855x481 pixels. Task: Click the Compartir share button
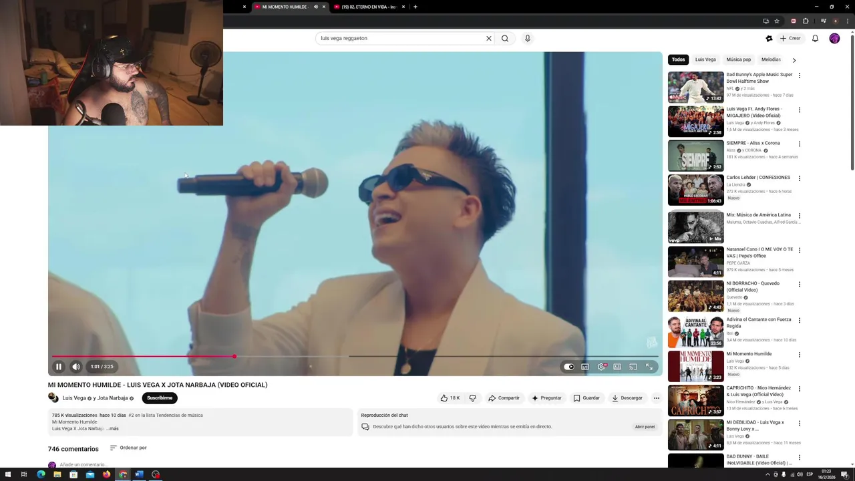[504, 398]
